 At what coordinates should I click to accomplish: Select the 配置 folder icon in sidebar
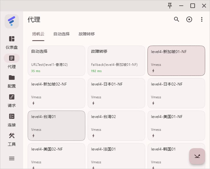(12, 78)
